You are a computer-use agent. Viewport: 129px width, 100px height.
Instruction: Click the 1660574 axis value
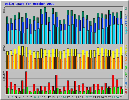click(4, 76)
